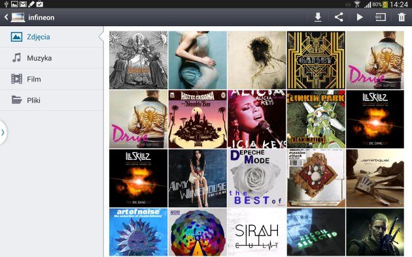
Task: Open the Amy Winehouse album cover
Action: tap(197, 178)
